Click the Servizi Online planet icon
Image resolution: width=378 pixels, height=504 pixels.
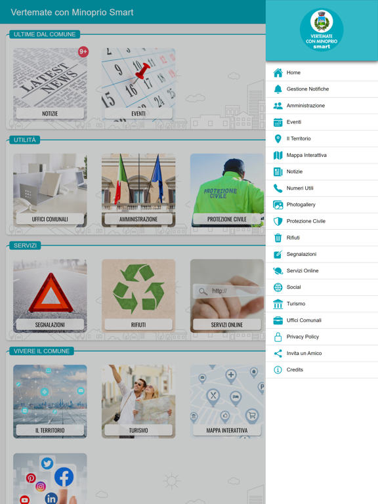[278, 270]
